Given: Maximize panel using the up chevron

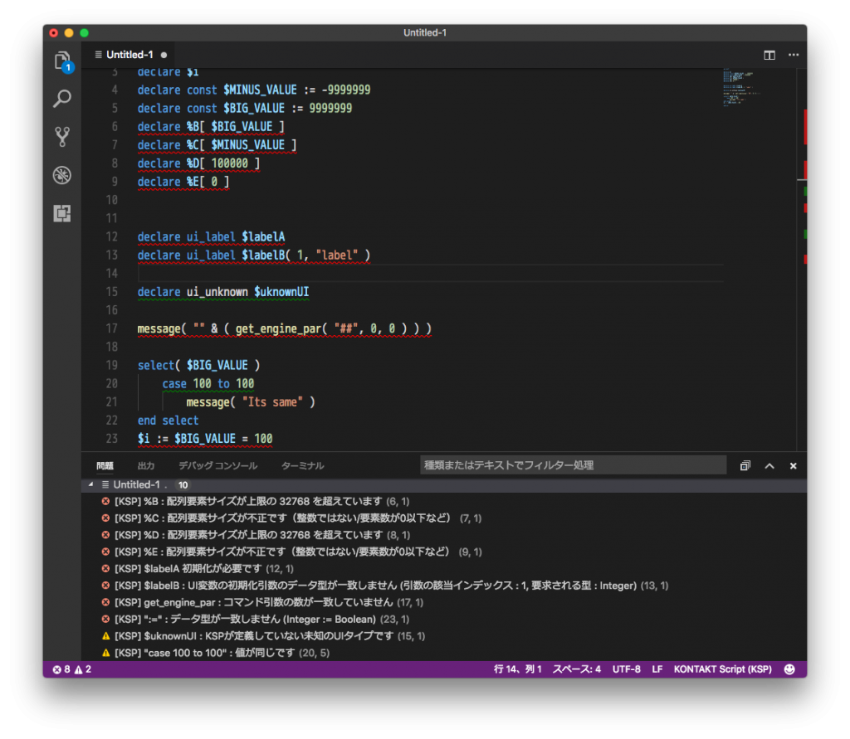Looking at the screenshot, I should pos(769,466).
